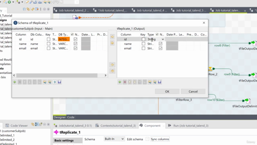
Task: Open the Type dropdown for output id
Action: point(163,39)
